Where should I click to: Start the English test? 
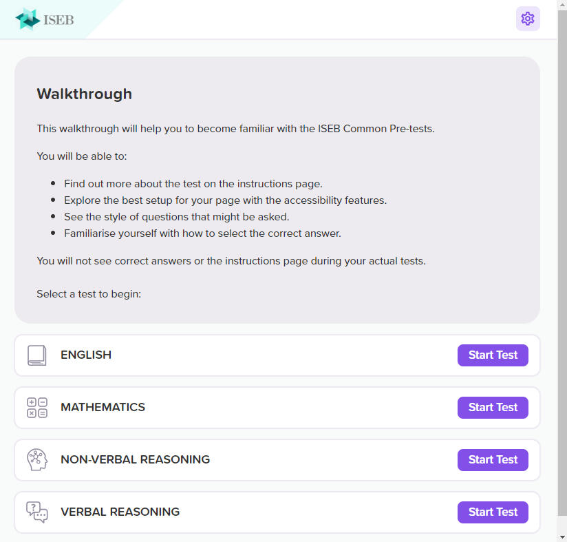click(x=493, y=355)
